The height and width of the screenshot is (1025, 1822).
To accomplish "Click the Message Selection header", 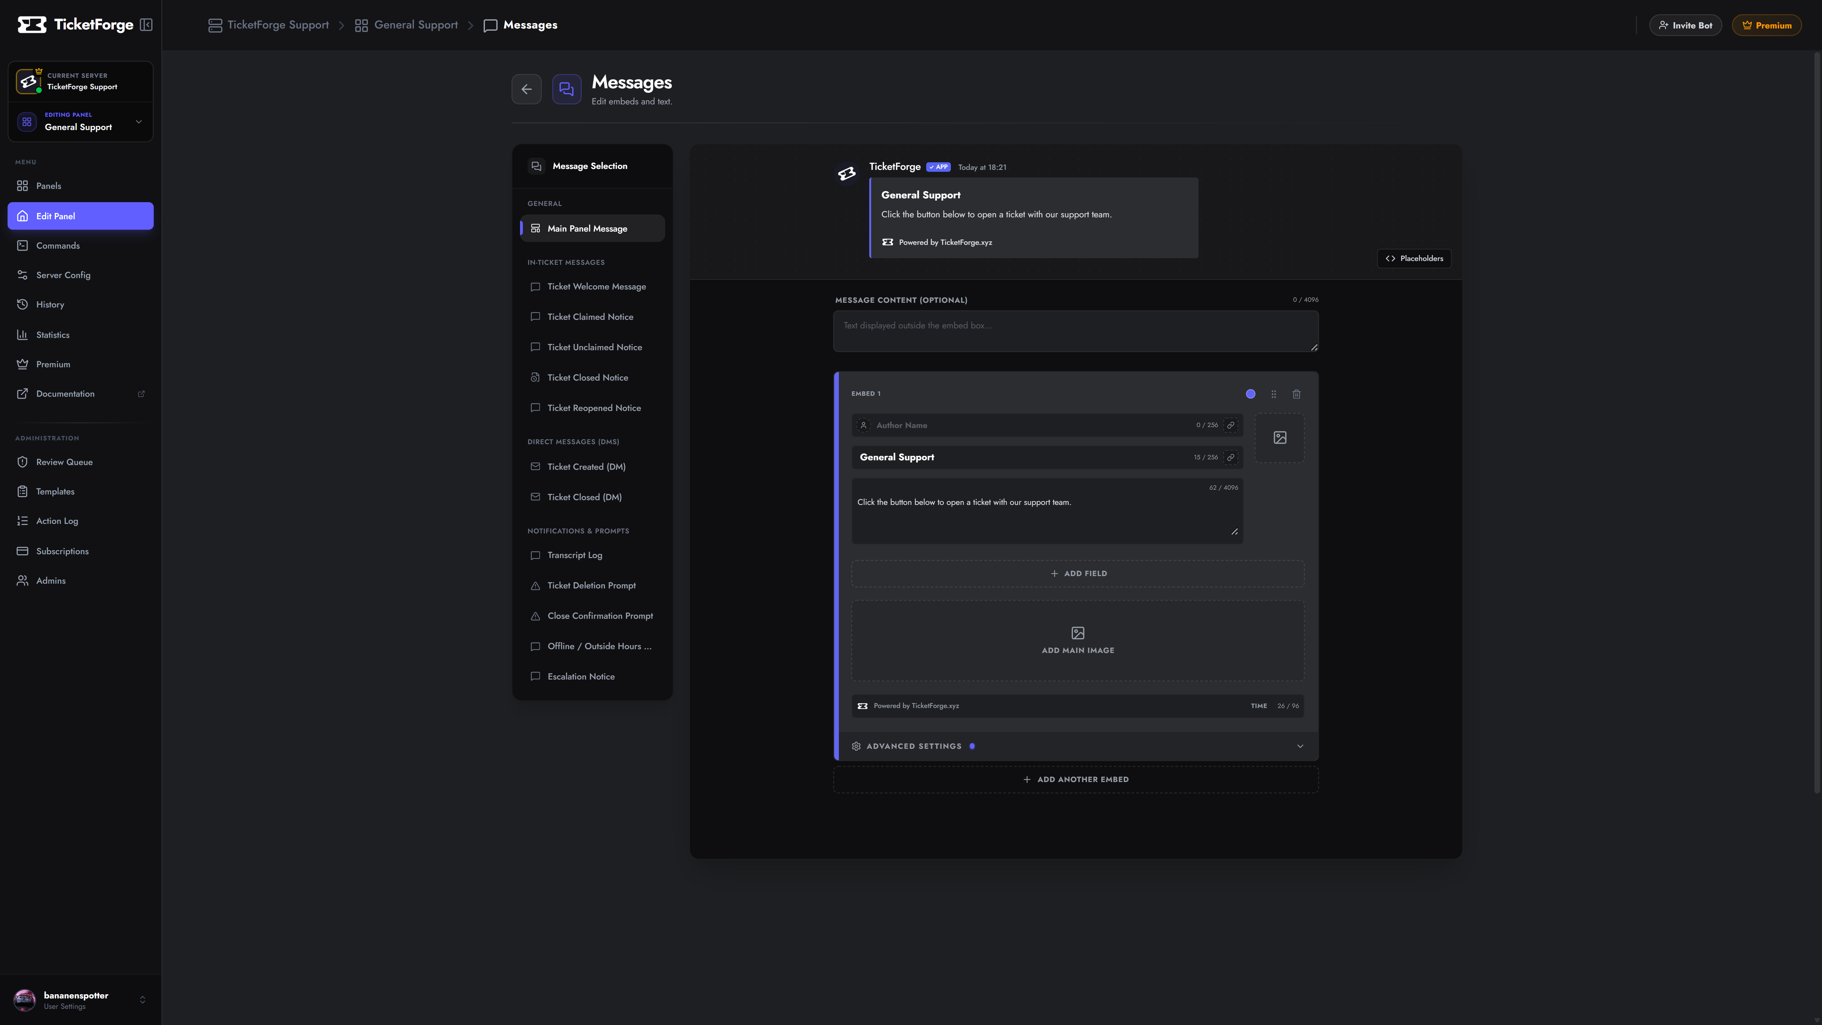I will click(593, 166).
